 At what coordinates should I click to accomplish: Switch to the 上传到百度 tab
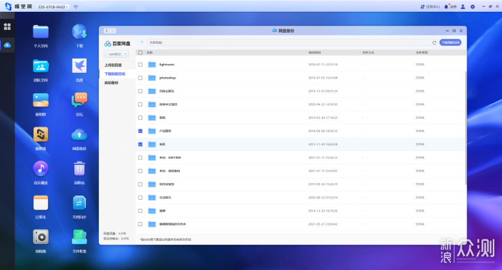[x=113, y=65]
